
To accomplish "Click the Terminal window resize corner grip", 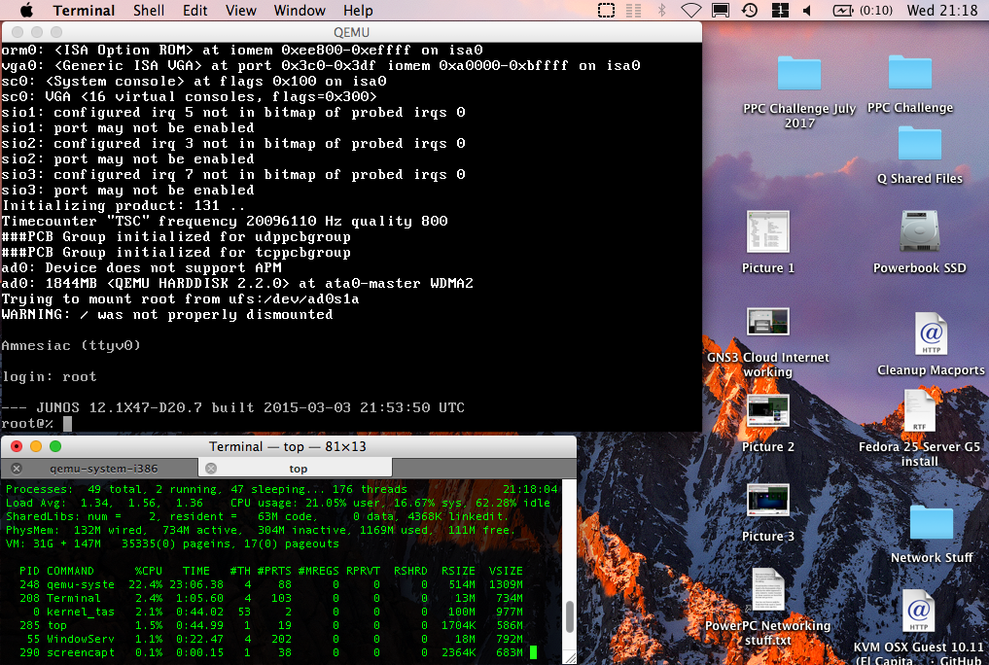I will tap(570, 657).
